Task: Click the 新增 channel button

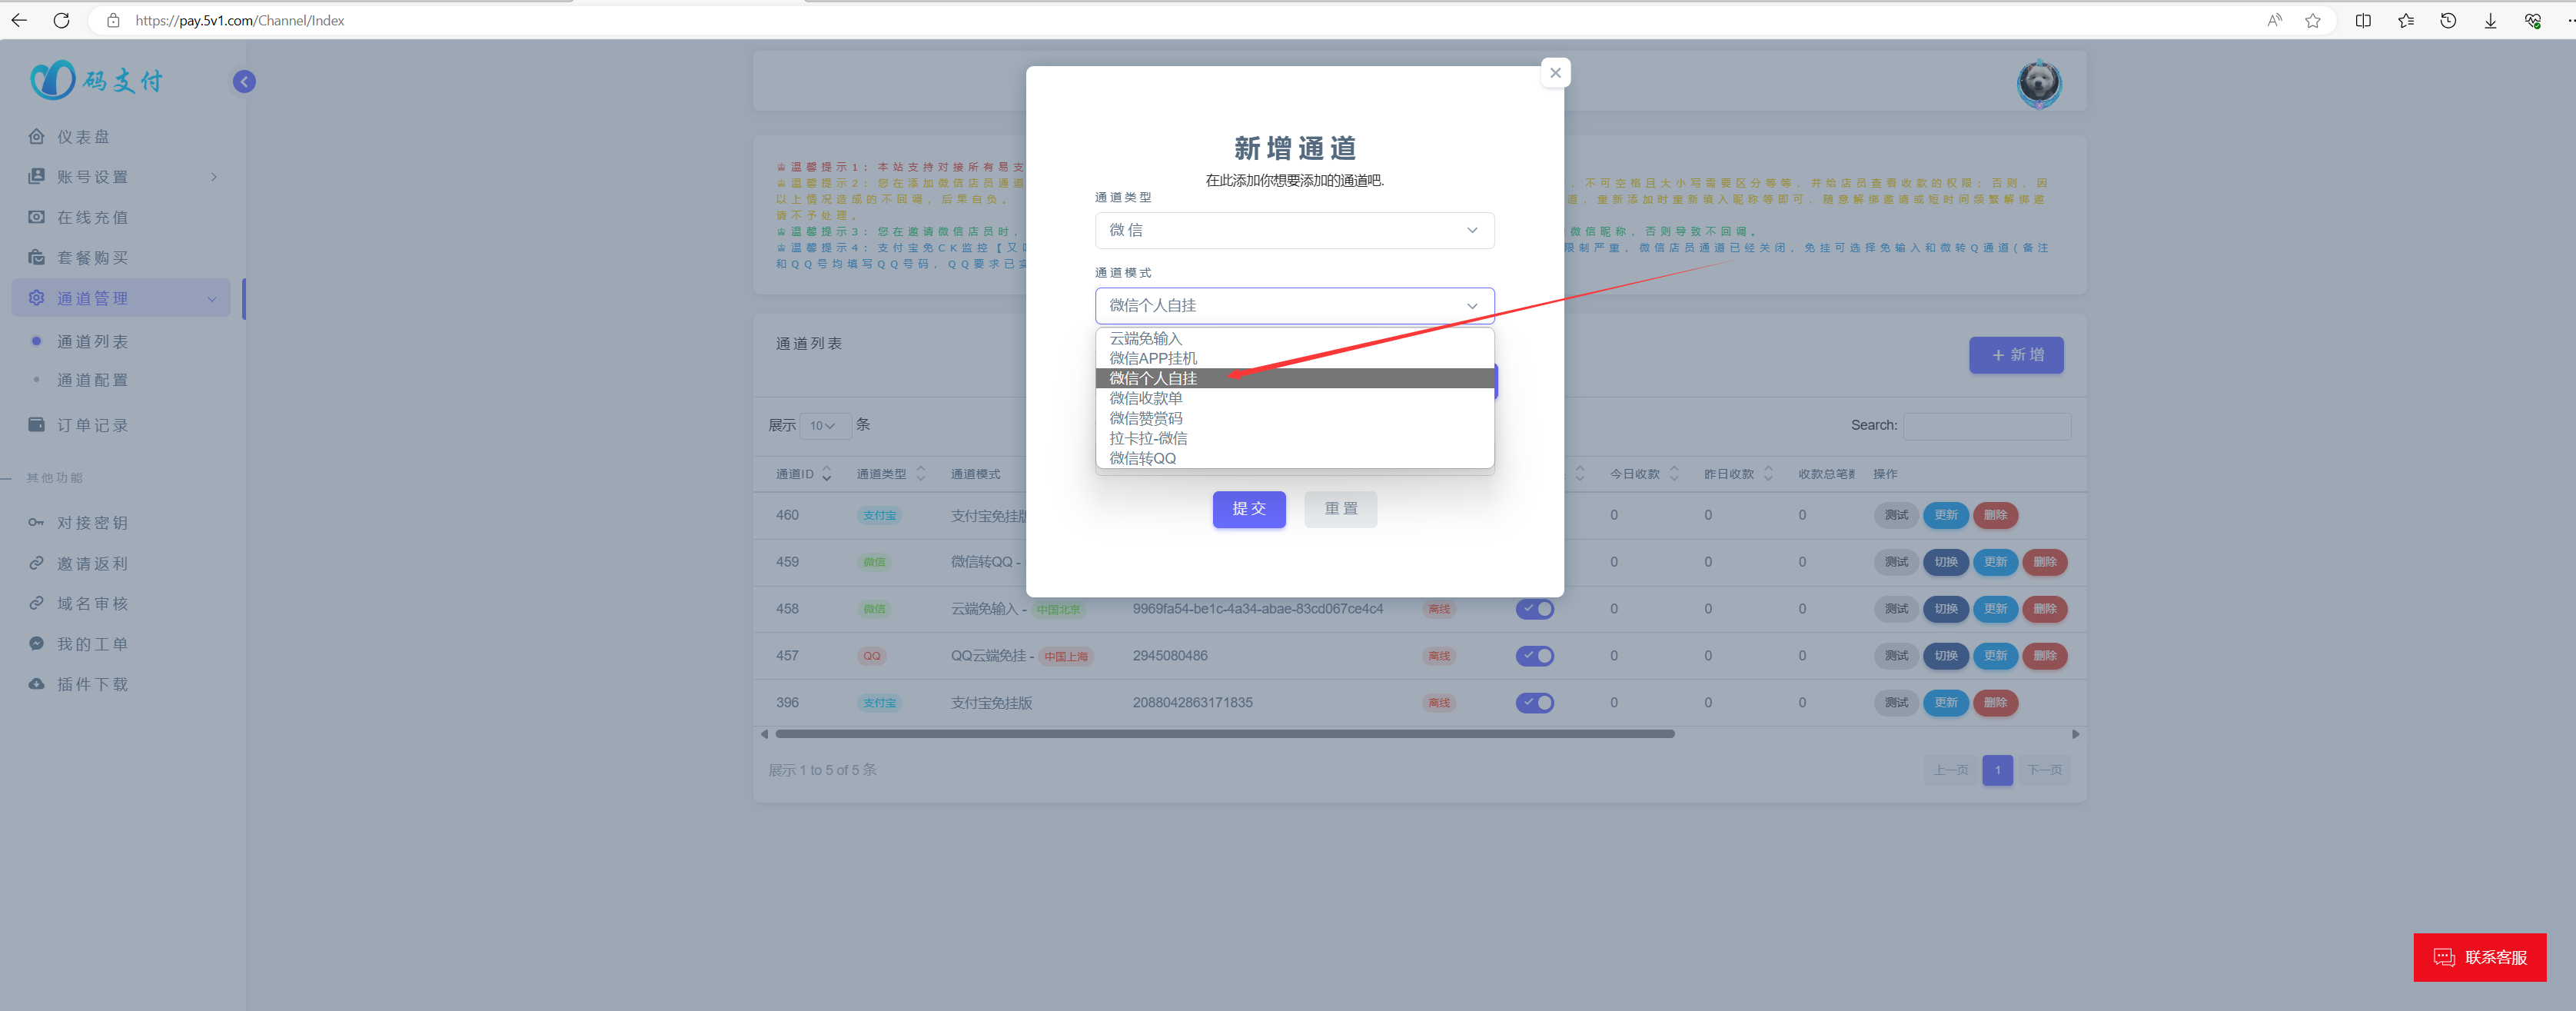Action: [x=2015, y=355]
